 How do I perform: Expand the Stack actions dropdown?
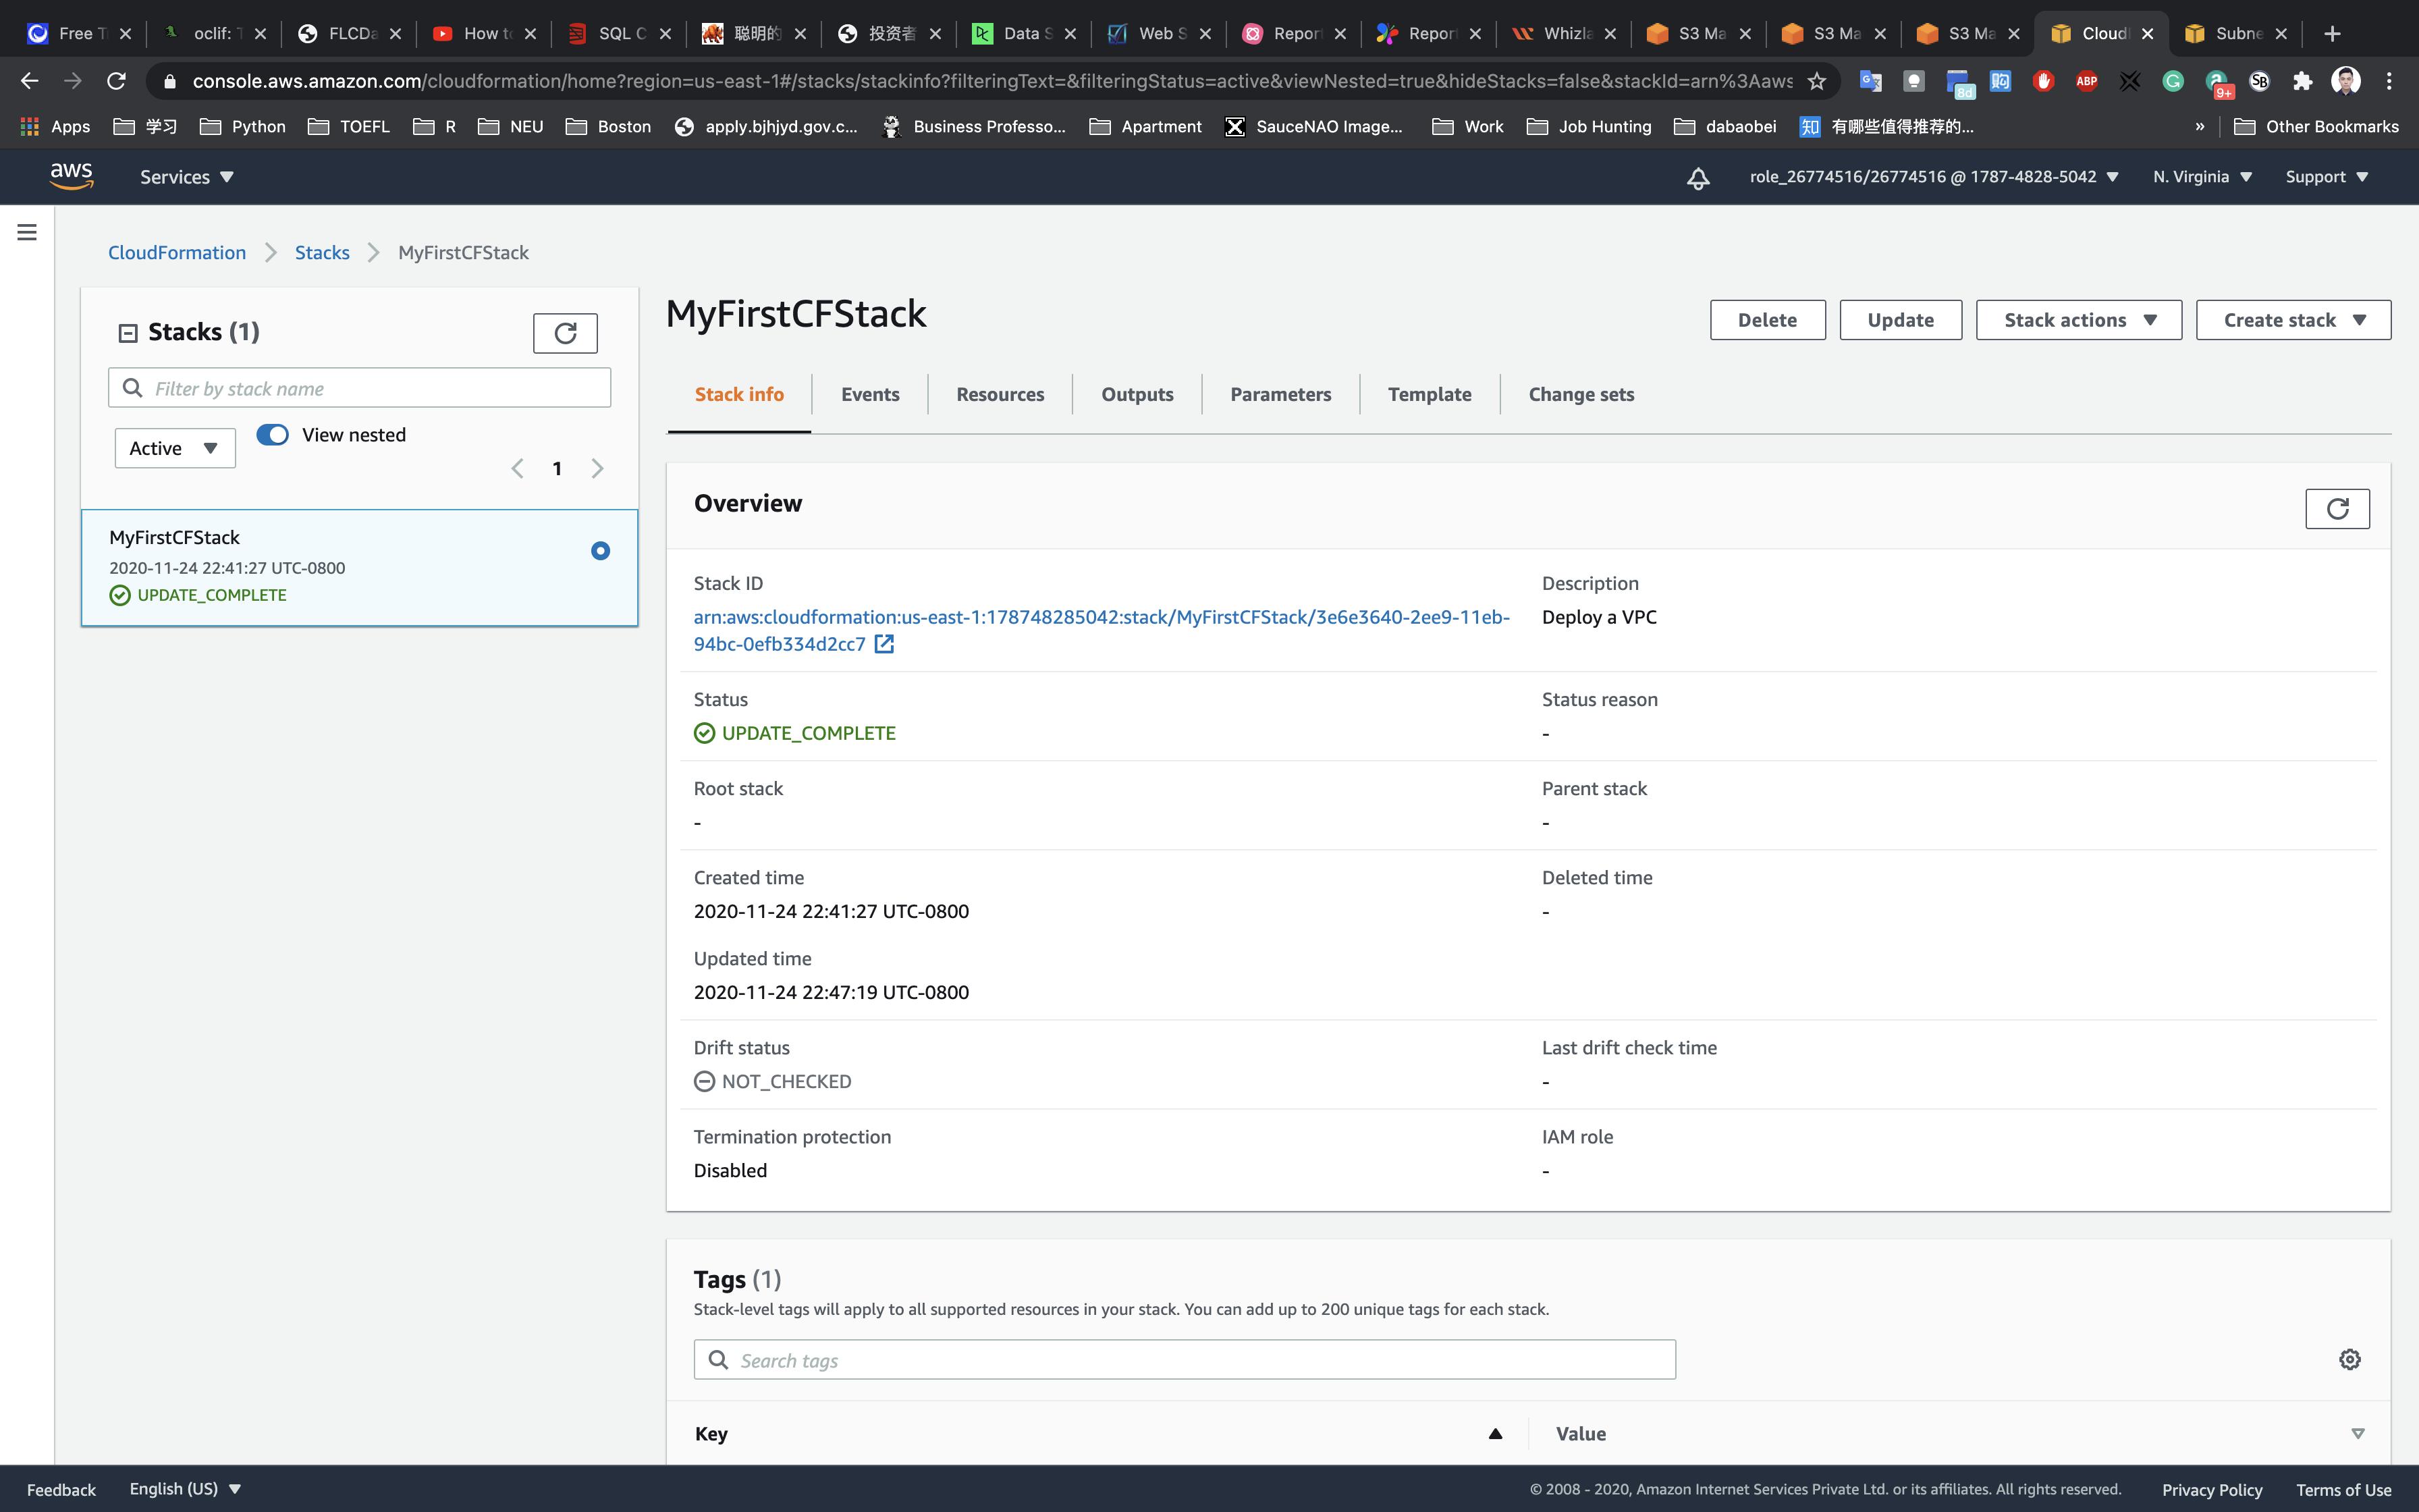click(x=2078, y=320)
